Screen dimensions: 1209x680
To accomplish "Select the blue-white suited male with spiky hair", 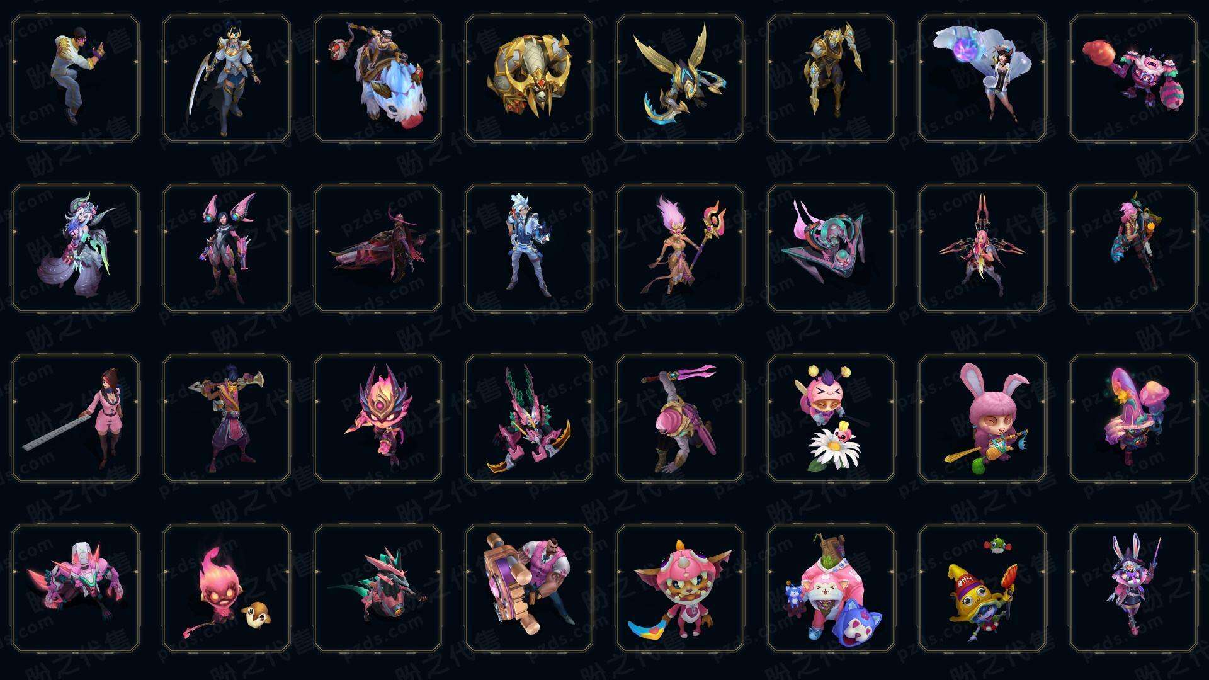I will pyautogui.click(x=529, y=249).
